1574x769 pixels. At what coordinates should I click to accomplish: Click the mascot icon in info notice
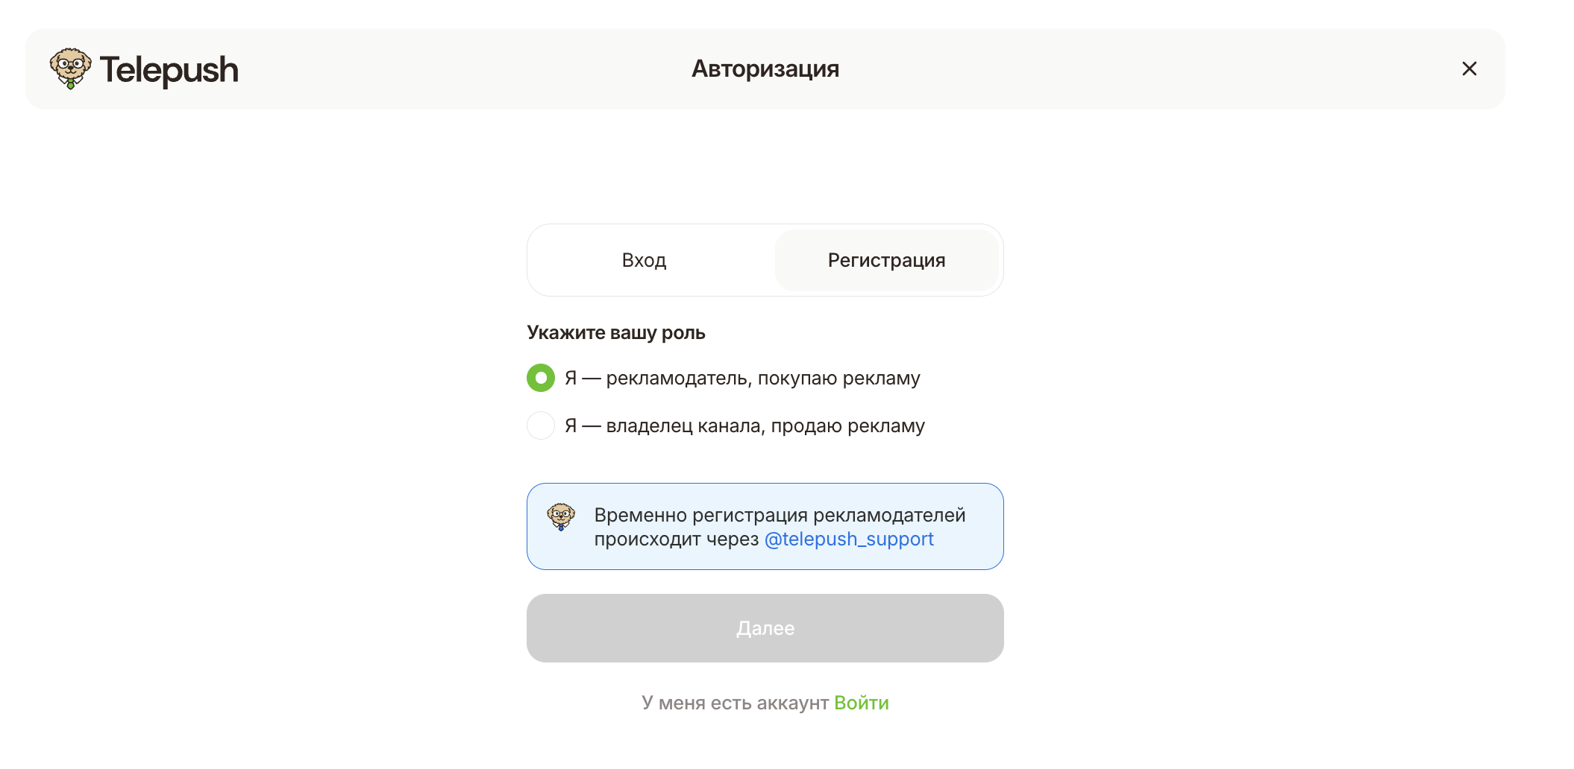coord(561,516)
